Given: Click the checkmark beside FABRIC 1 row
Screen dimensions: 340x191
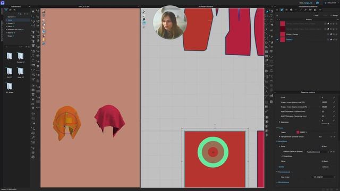Looking at the screenshot, I should (277, 40).
